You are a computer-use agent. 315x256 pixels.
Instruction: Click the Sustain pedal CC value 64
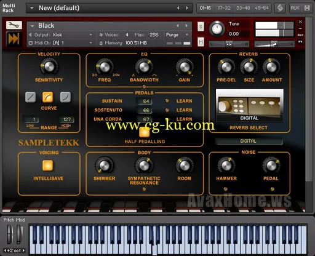(145, 101)
